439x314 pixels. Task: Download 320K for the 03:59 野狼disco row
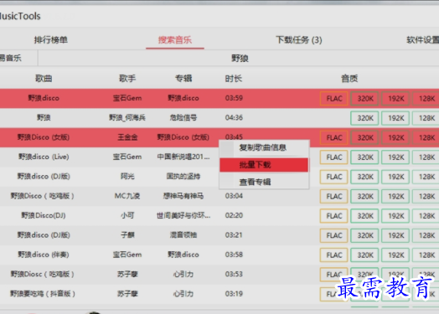[x=364, y=99]
